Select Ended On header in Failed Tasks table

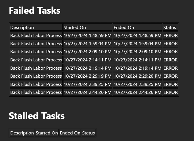click(x=137, y=27)
